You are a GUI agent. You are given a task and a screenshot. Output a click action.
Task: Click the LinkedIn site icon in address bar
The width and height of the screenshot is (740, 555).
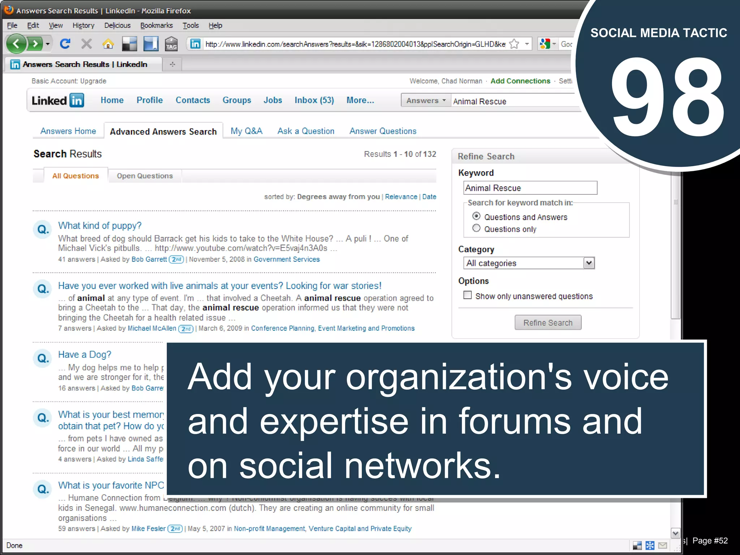(195, 44)
